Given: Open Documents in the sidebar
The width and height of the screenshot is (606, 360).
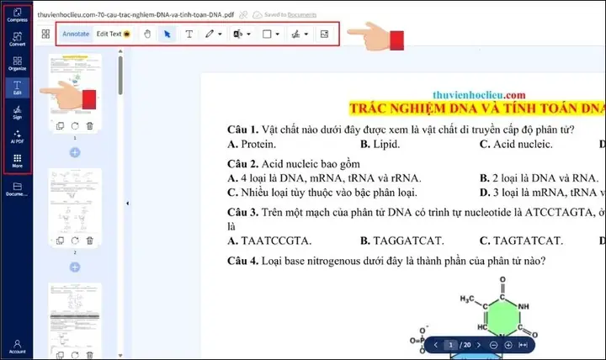Looking at the screenshot, I should [x=17, y=189].
